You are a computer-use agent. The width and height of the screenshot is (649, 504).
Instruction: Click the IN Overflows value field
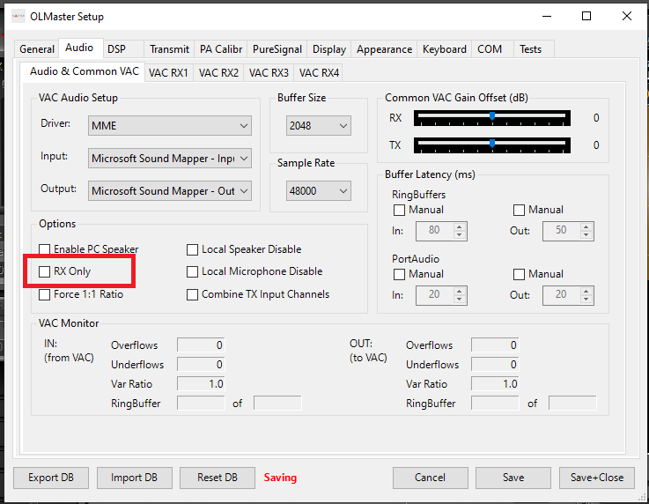click(201, 345)
